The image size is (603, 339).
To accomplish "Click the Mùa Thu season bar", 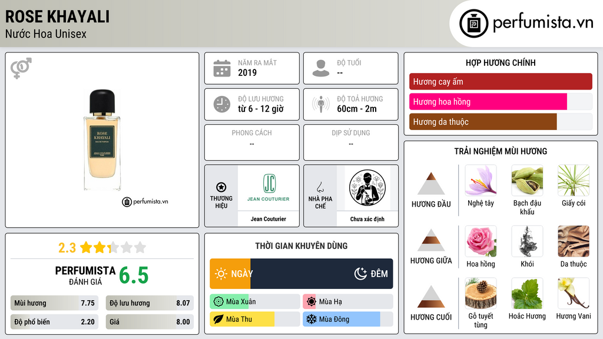I will pyautogui.click(x=255, y=320).
